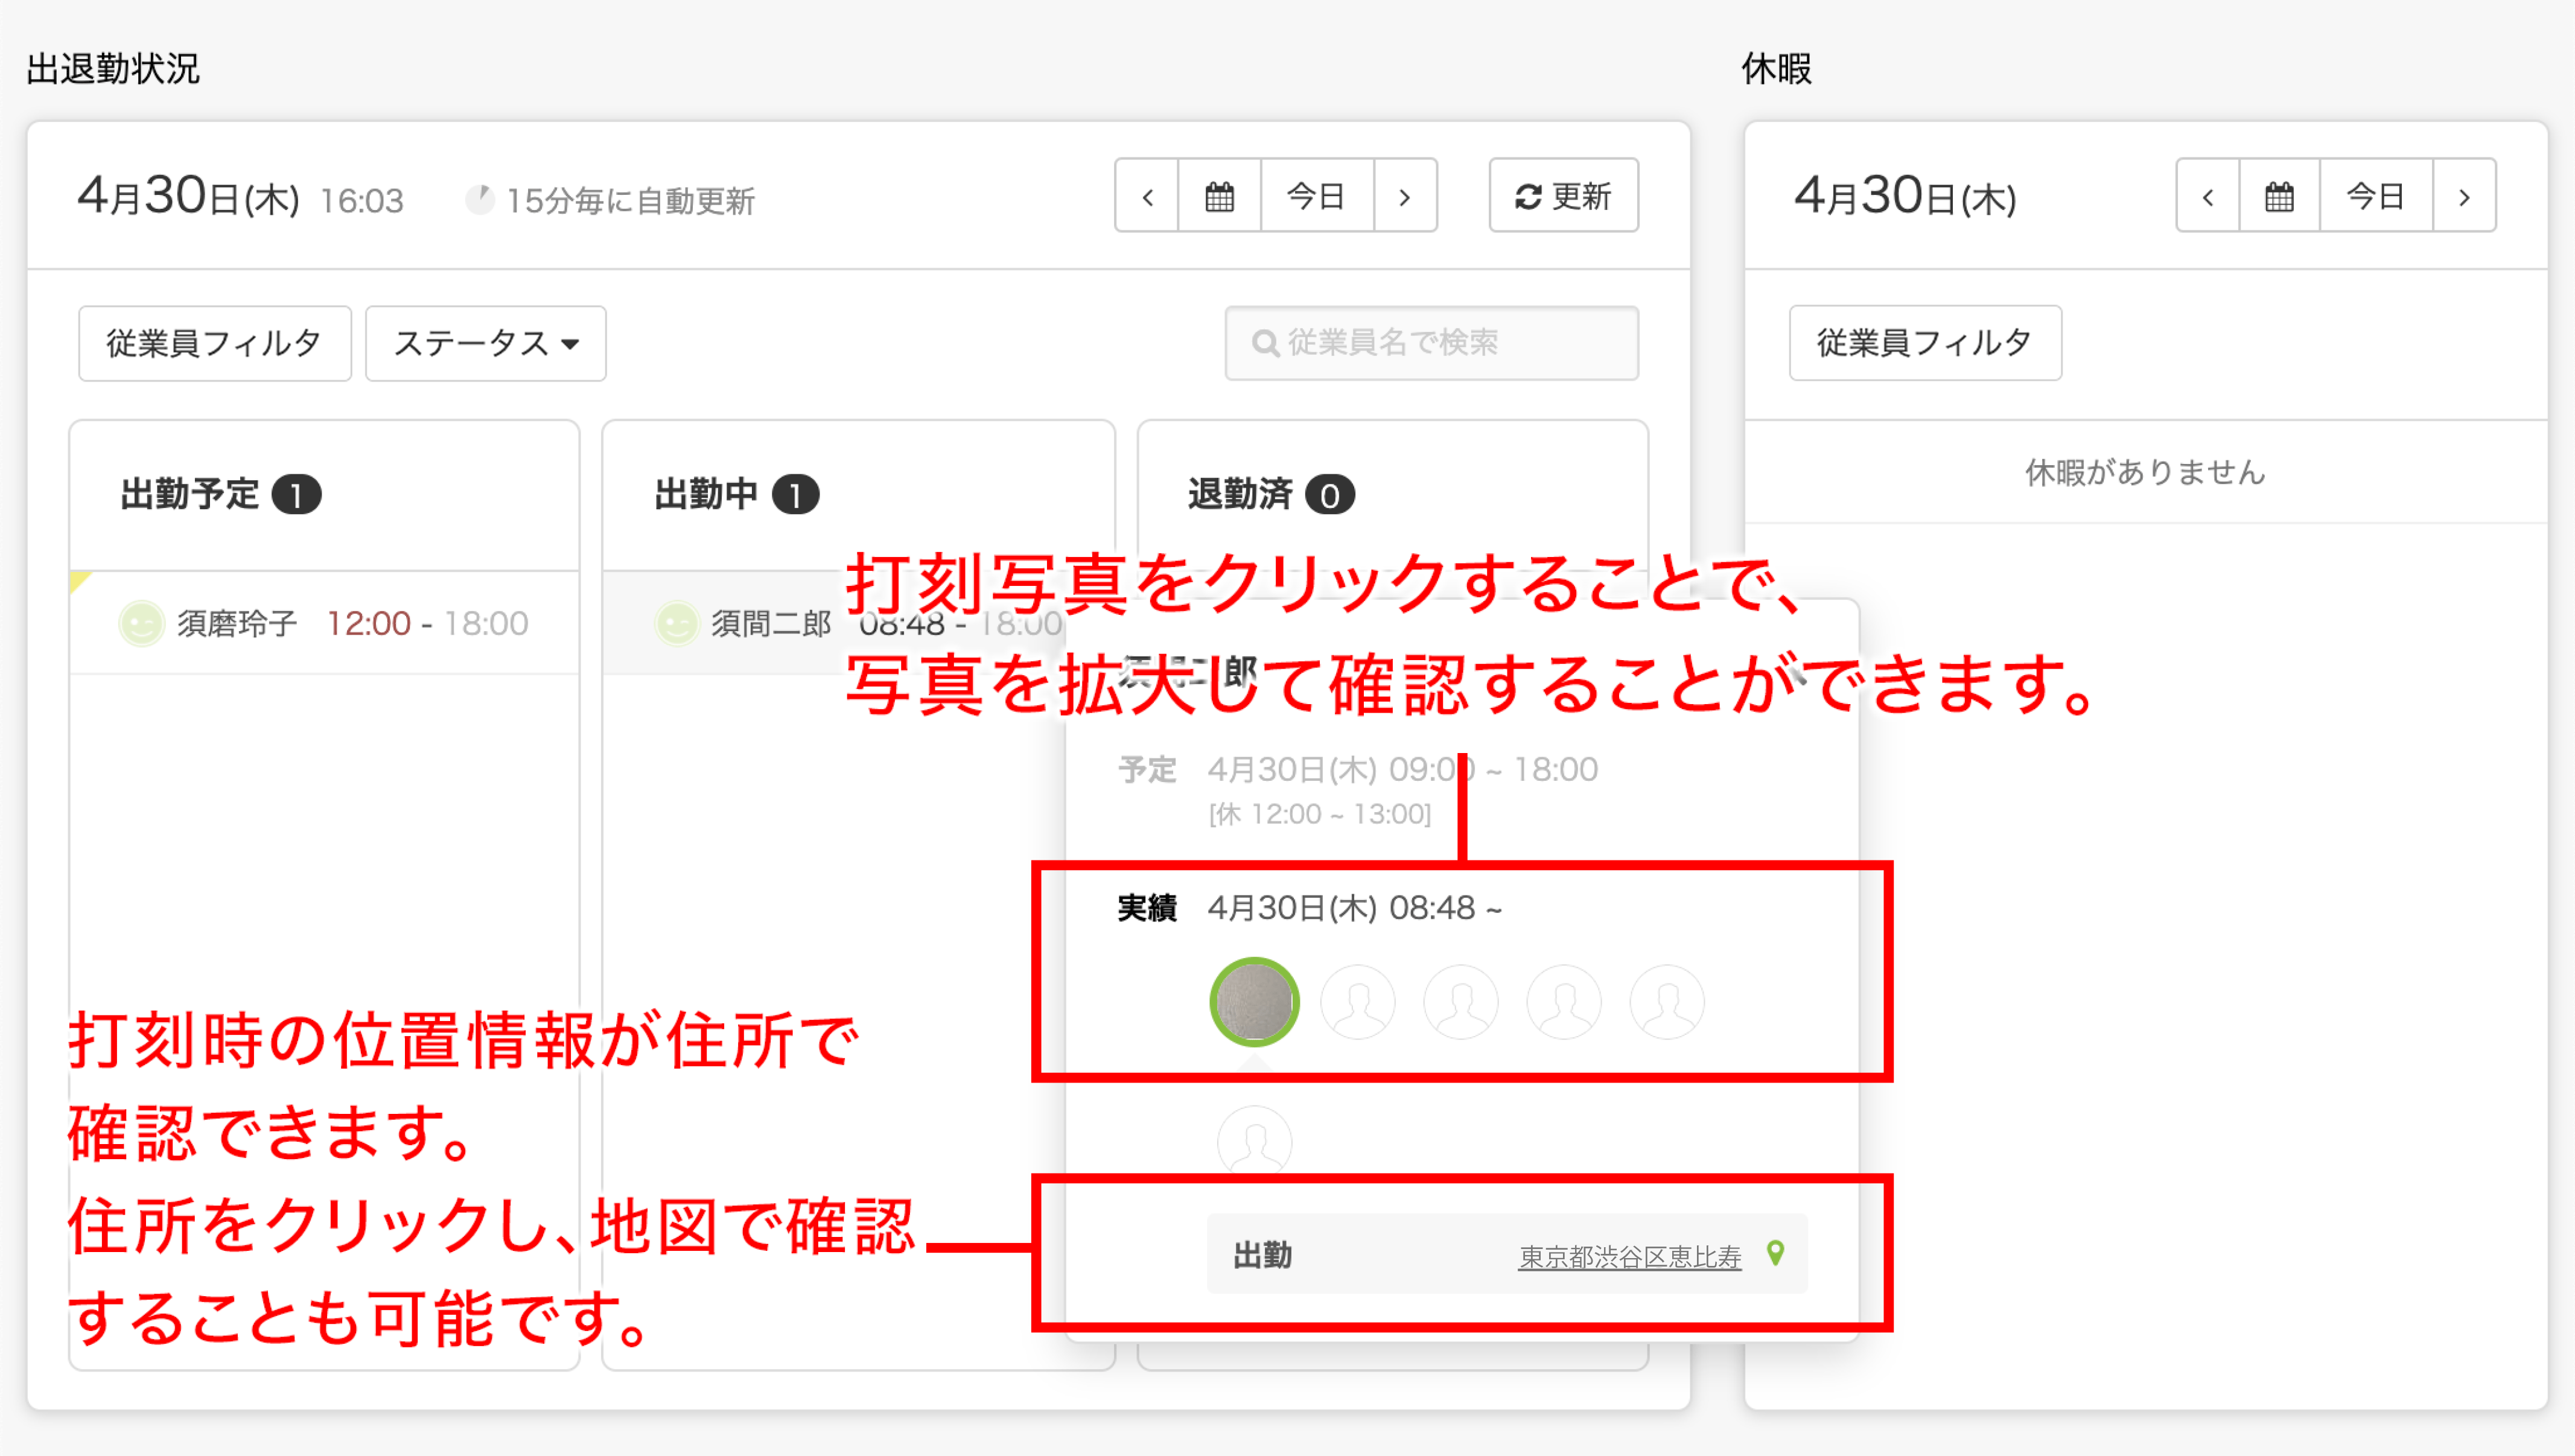Go to next day in vacation panel

(x=2464, y=196)
